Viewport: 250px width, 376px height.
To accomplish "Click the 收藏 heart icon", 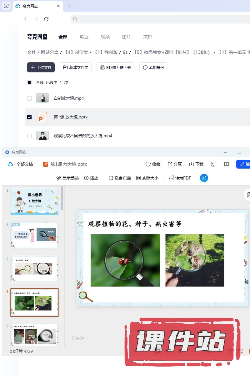I will [148, 164].
